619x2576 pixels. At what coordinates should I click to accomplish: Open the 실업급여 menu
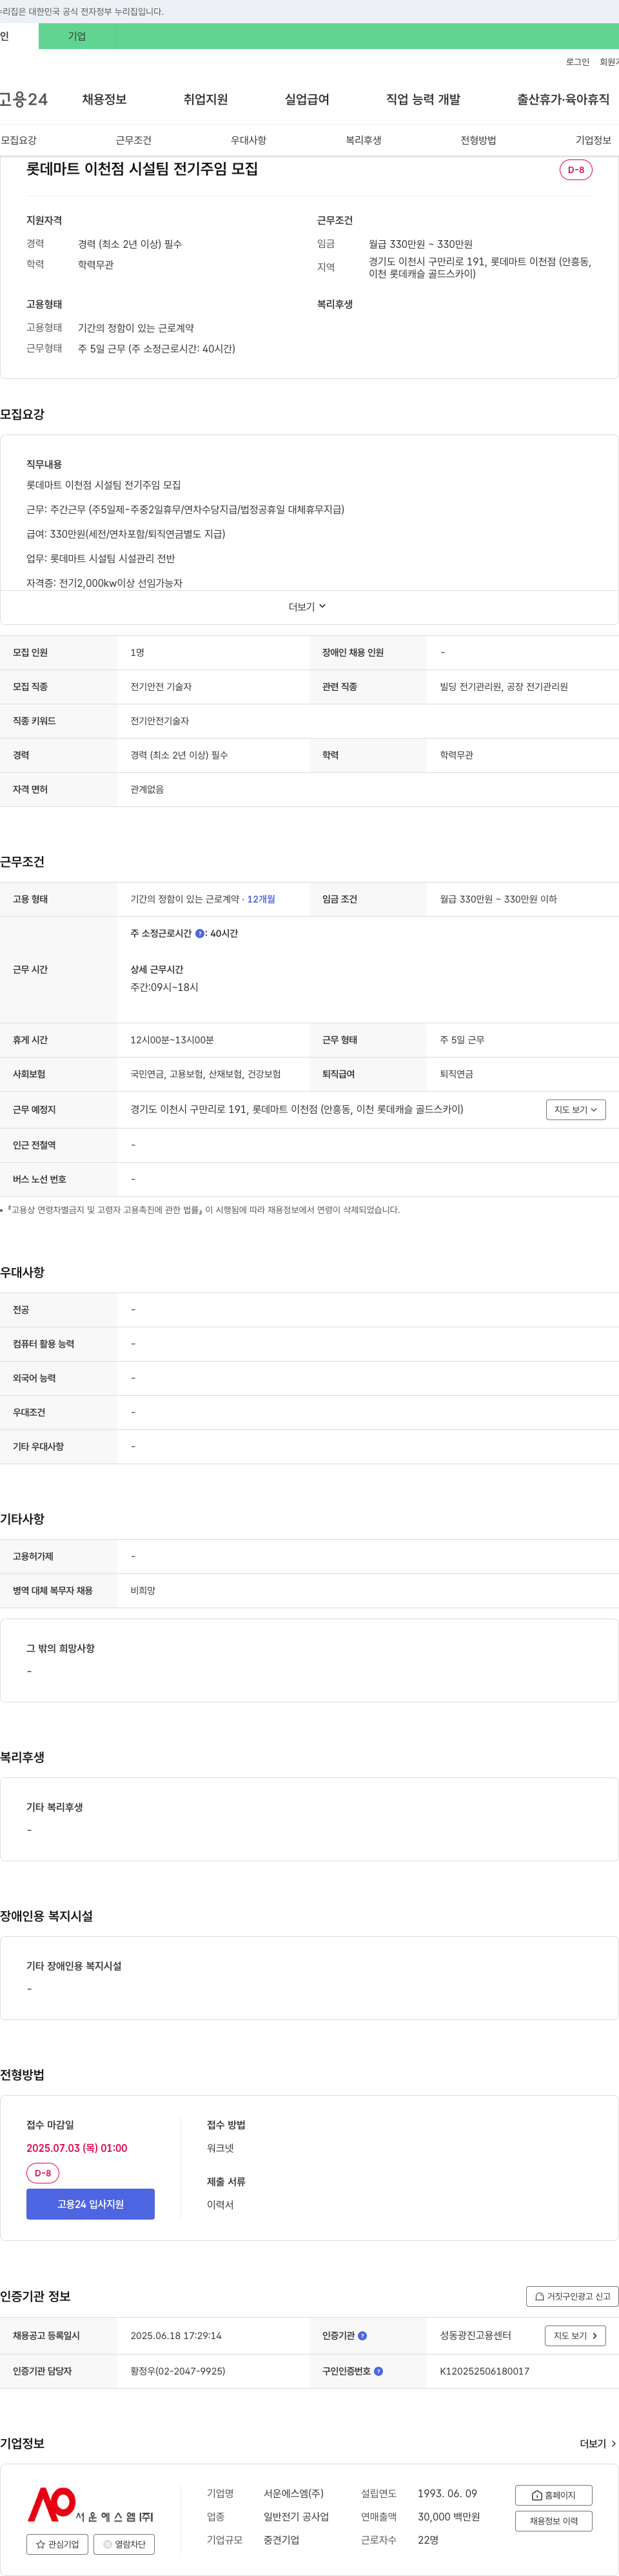[x=306, y=99]
